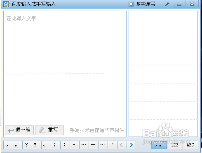
Task: Enable the 多字连写 checkbox
Action: pos(131,4)
